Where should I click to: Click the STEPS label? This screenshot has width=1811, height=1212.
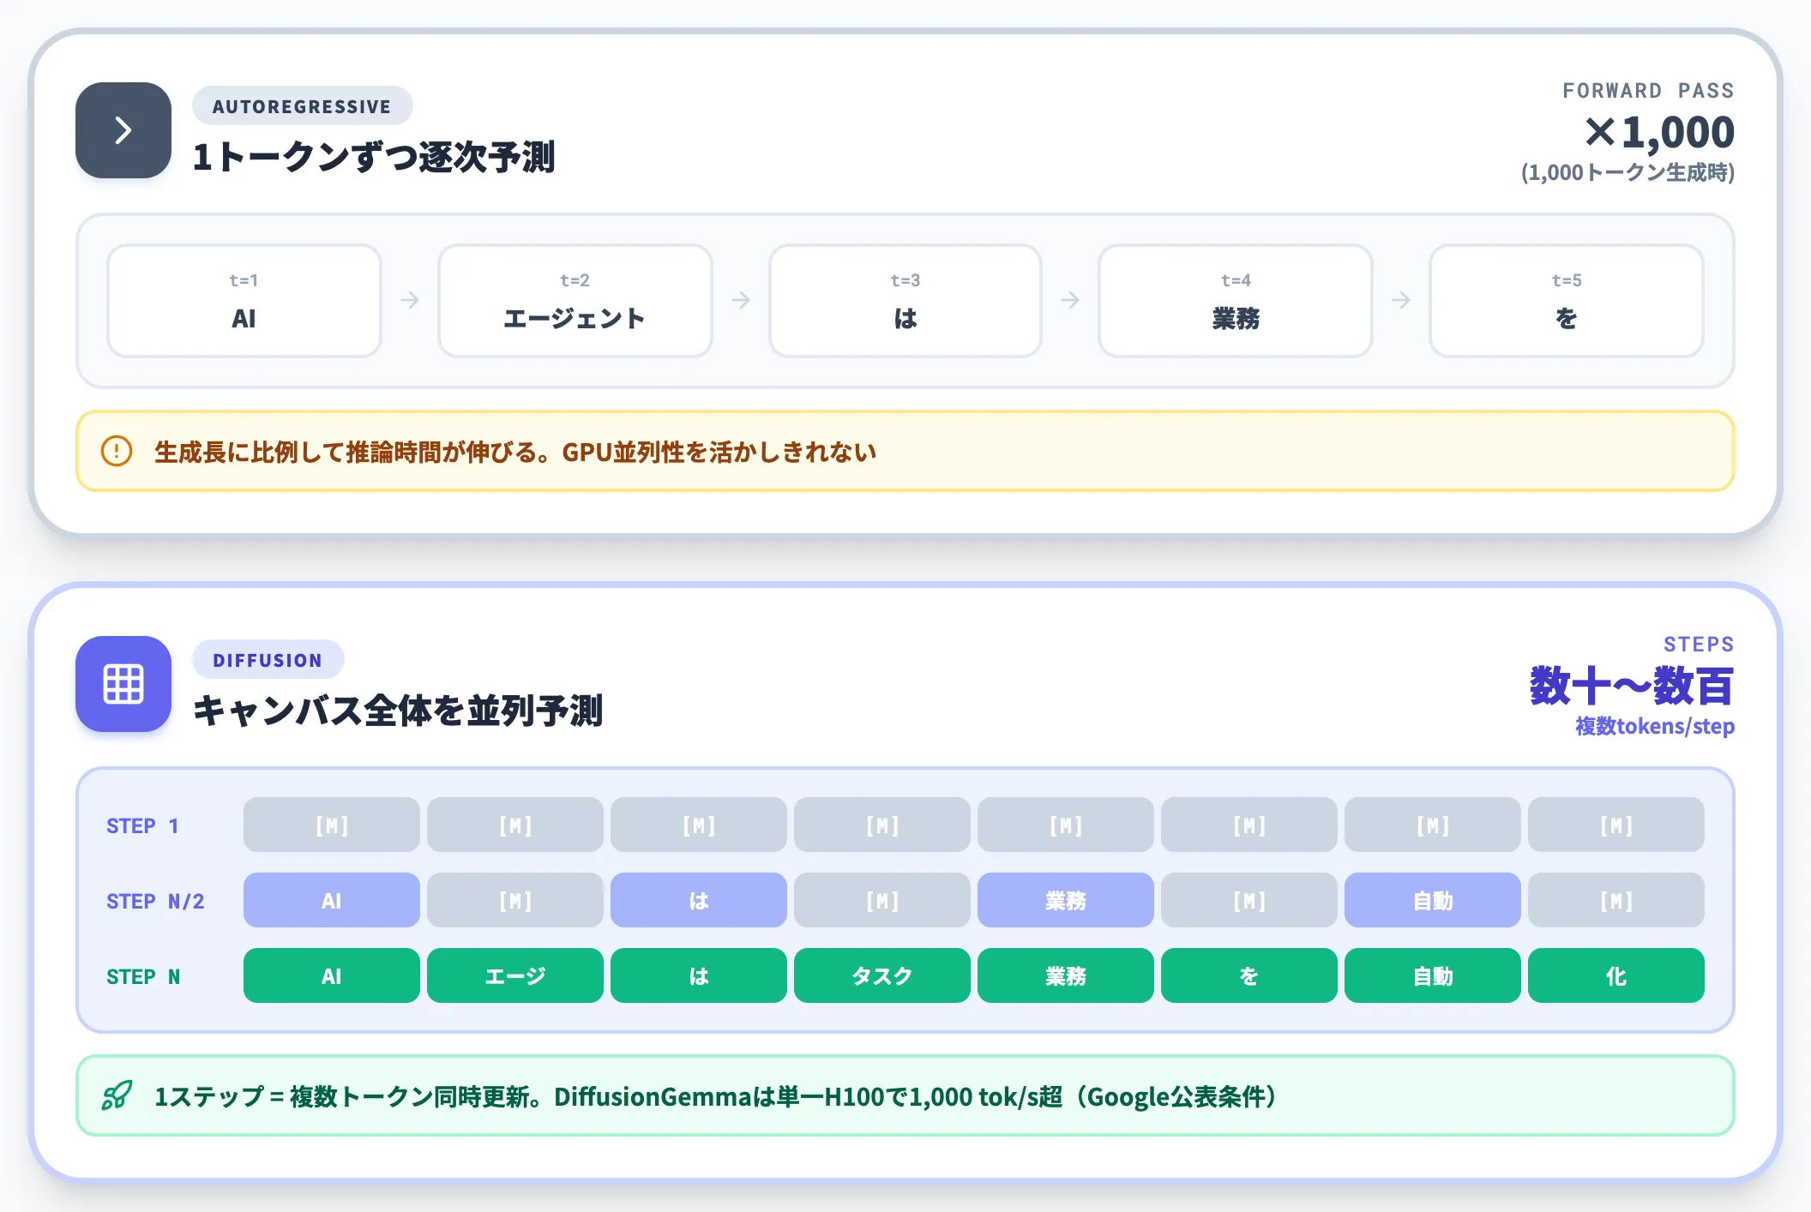tap(1699, 645)
